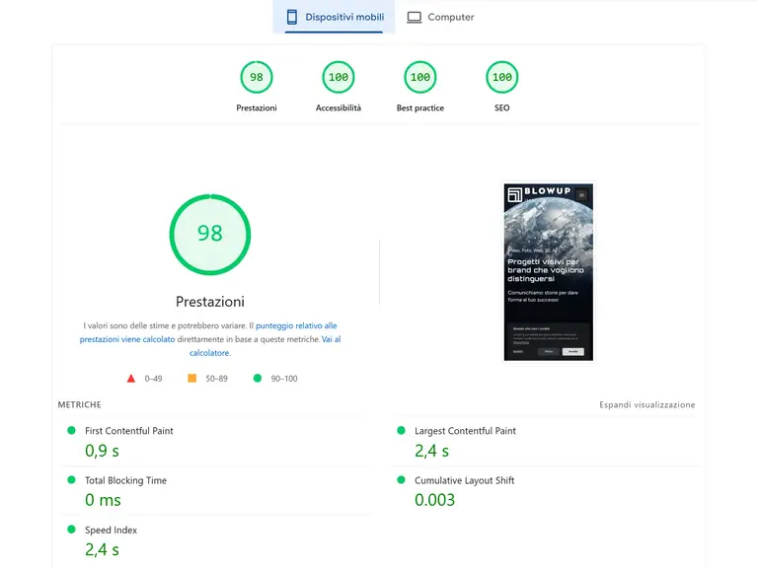Click the SEO label under gauge

[x=501, y=107]
